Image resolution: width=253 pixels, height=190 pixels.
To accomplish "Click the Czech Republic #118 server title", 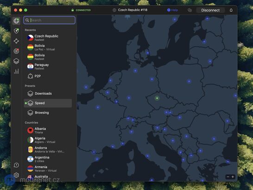I will pos(133,10).
